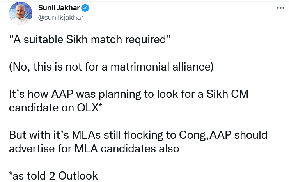This screenshot has width=289, height=182.
Task: Click the words "But with" starting the fourth paragraph
Action: coord(30,135)
